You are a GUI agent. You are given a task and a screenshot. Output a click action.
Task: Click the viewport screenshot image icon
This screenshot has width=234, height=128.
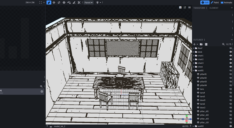click(x=180, y=8)
